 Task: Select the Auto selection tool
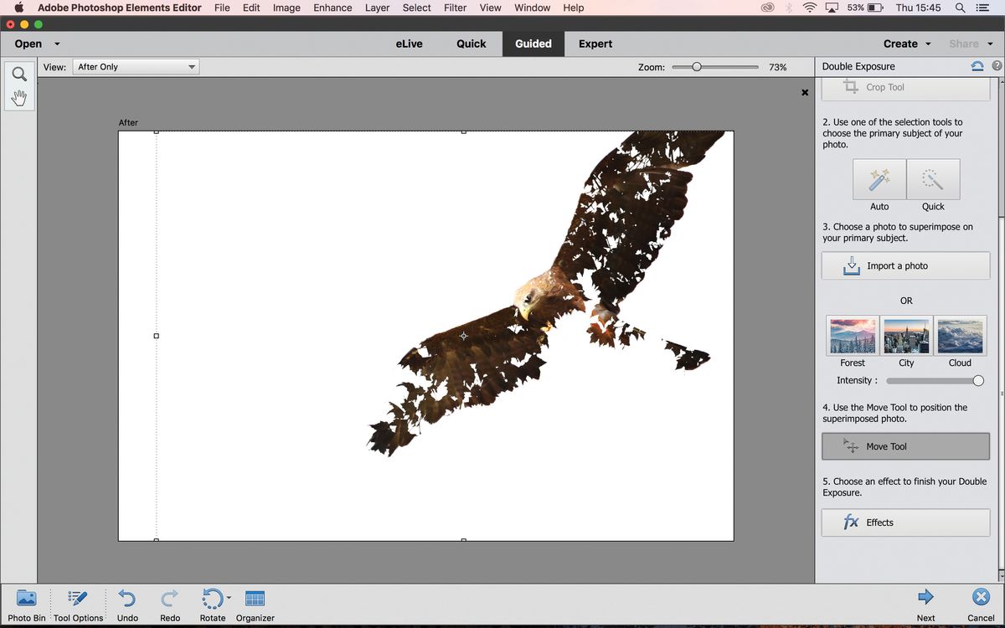click(x=879, y=178)
